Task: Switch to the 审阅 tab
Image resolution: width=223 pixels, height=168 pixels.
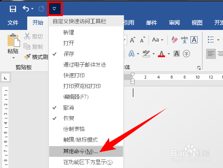Action: coord(174,23)
